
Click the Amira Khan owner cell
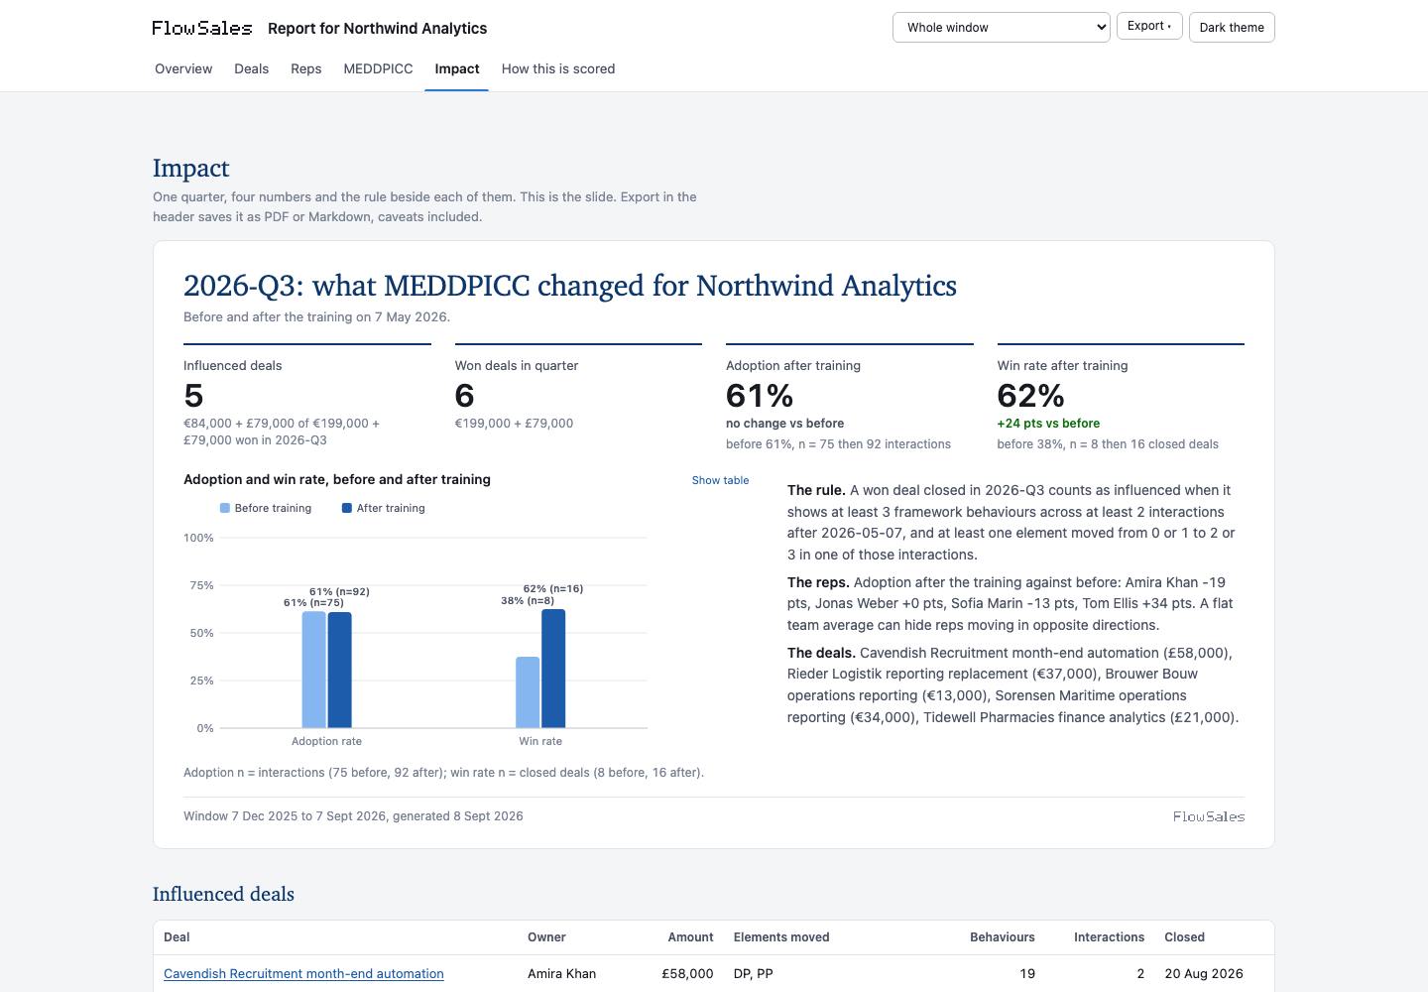(562, 974)
